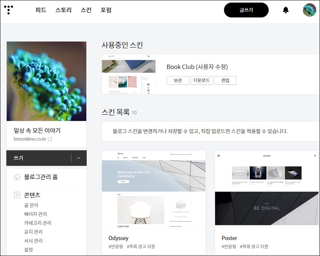Select the 스토리 navigation item
320x256 pixels.
[x=63, y=10]
